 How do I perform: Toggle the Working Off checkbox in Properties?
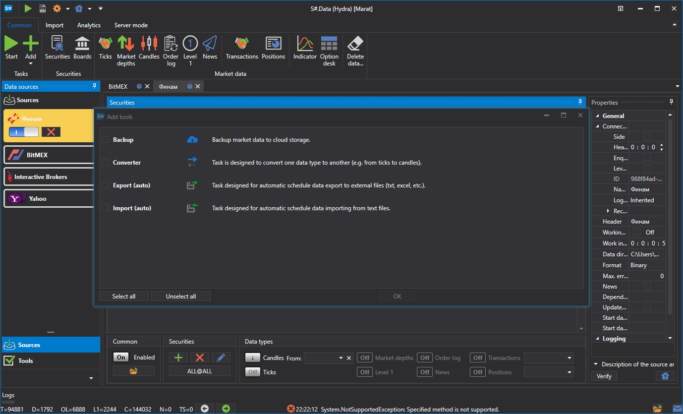tap(637, 232)
